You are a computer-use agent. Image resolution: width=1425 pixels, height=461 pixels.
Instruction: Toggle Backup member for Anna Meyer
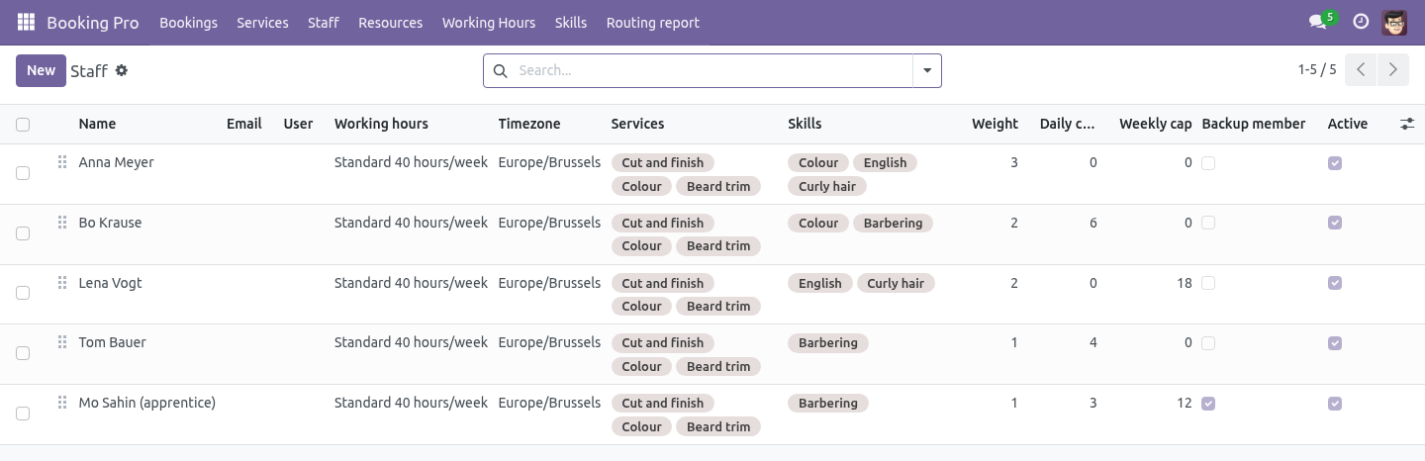[x=1208, y=163]
